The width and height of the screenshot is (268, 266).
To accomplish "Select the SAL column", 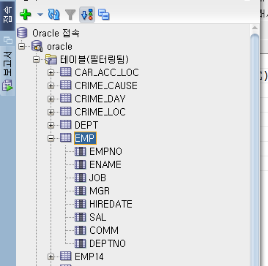I will tap(98, 217).
